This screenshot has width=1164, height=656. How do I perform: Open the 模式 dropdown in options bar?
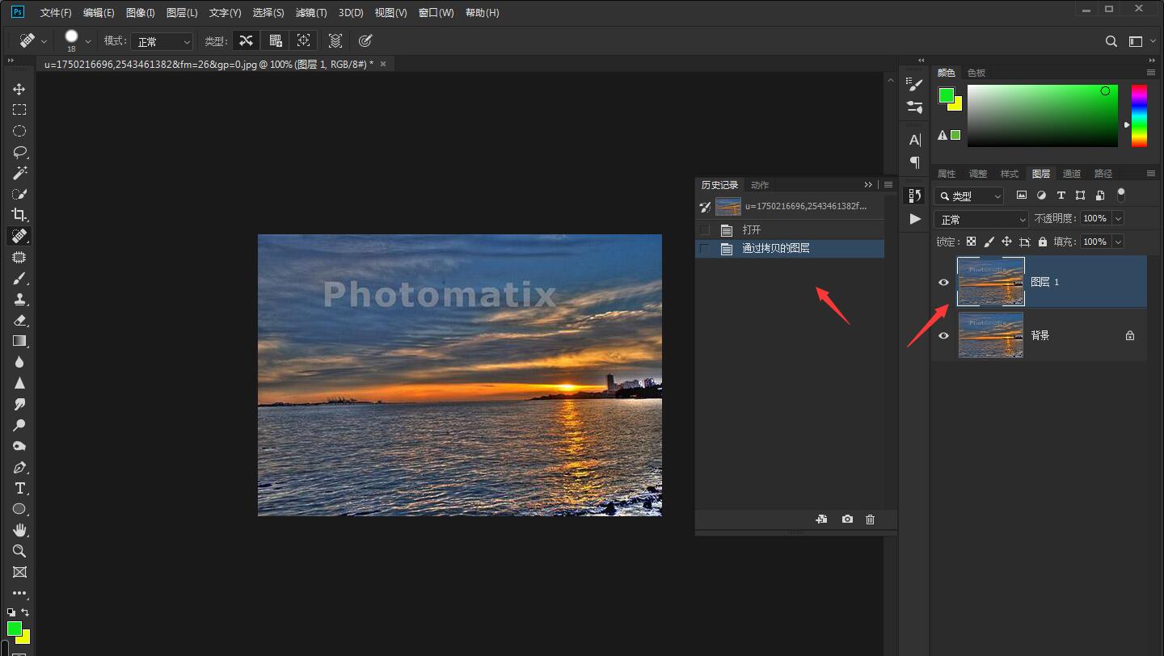tap(162, 41)
